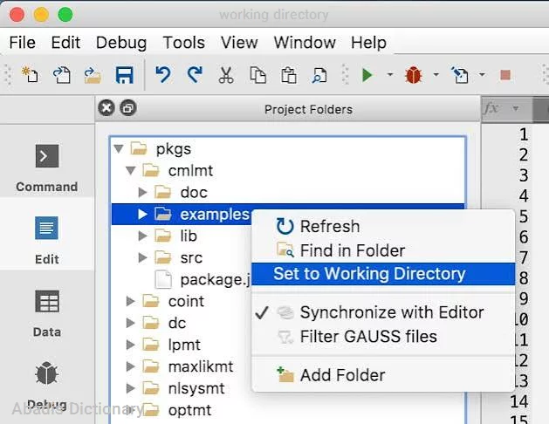Close the Project Folders panel
Viewport: 549px width, 424px height.
tap(106, 108)
